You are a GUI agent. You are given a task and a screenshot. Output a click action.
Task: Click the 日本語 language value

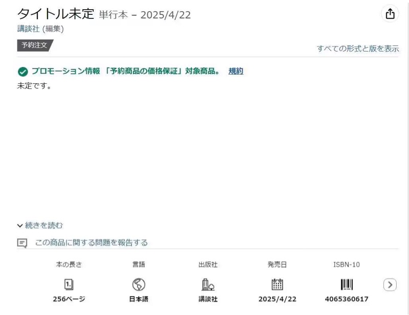coord(139,299)
